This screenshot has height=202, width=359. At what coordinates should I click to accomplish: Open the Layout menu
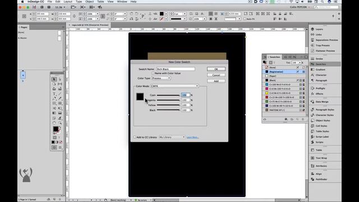[x=68, y=2]
